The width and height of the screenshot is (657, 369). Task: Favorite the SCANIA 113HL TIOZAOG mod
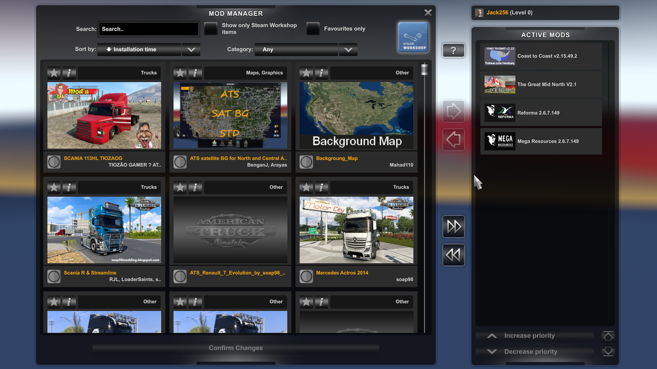54,72
